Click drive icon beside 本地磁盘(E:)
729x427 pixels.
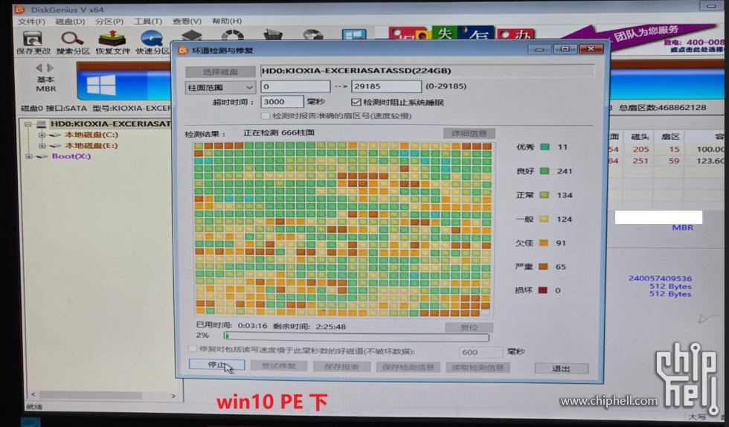tap(55, 146)
